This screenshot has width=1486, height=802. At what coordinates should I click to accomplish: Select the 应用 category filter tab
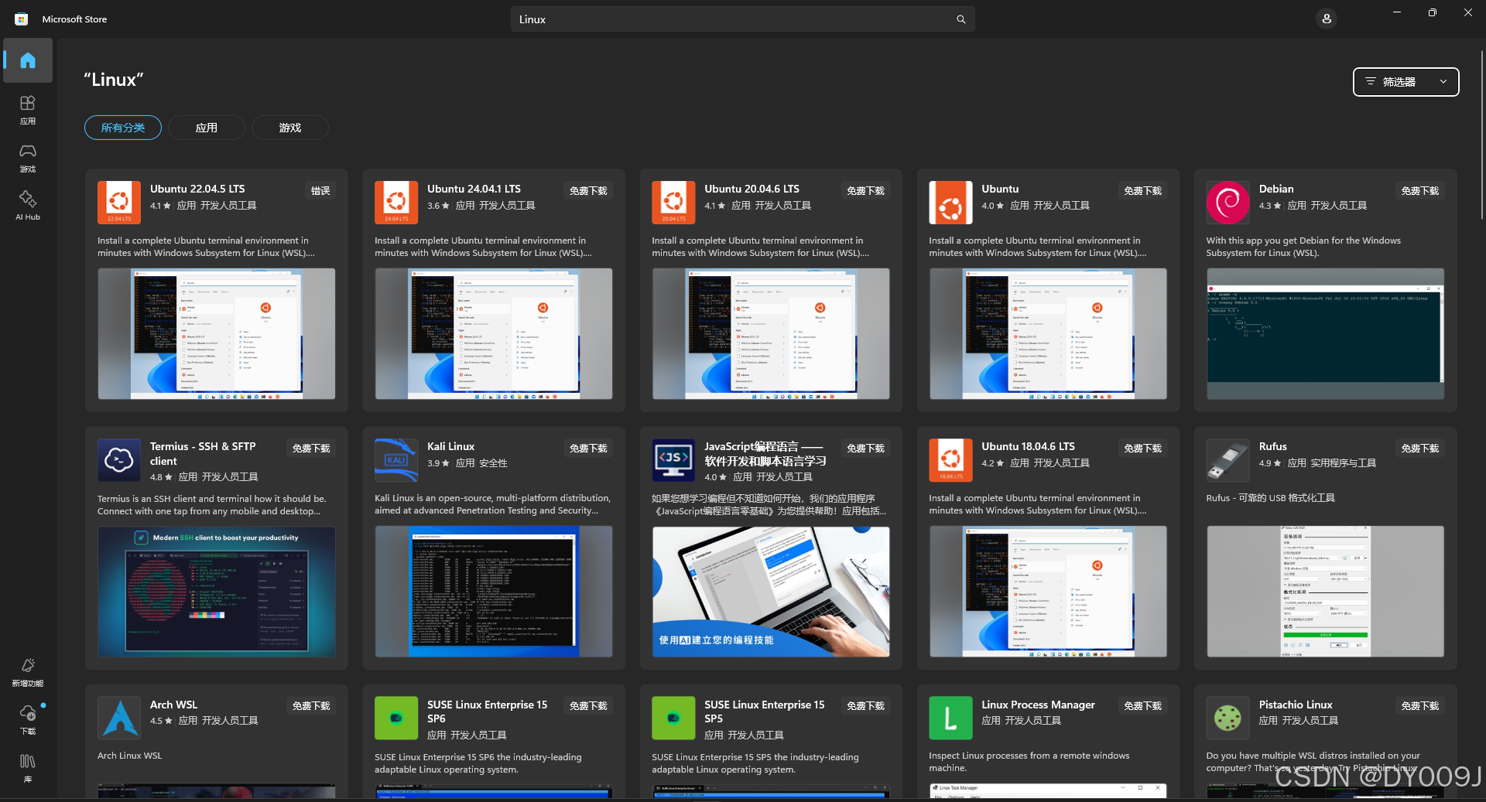click(x=207, y=128)
